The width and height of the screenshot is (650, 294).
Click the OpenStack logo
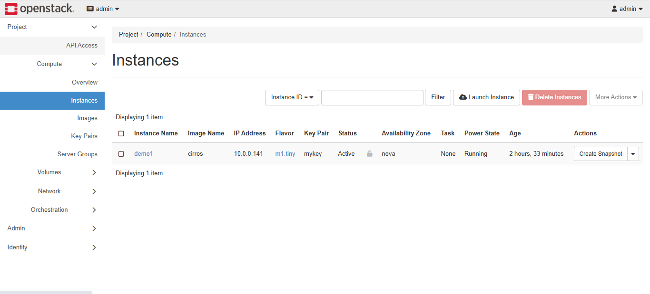point(39,9)
